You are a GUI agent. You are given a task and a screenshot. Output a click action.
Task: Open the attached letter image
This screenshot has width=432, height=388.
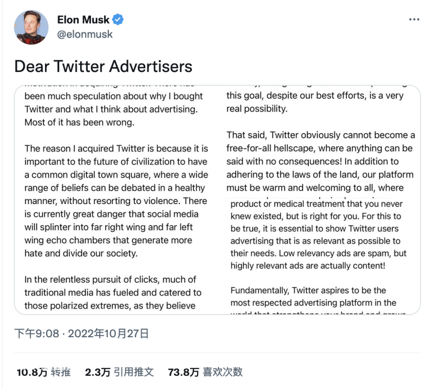[217, 199]
